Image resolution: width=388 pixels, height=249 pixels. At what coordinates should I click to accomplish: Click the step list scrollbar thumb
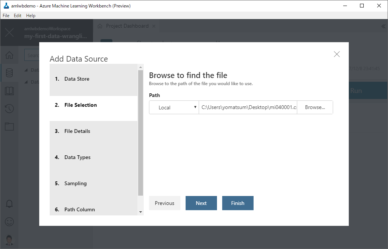point(140,133)
